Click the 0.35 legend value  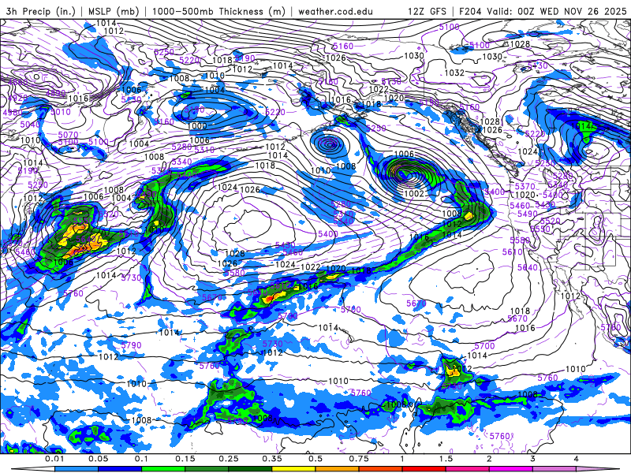click(x=272, y=459)
